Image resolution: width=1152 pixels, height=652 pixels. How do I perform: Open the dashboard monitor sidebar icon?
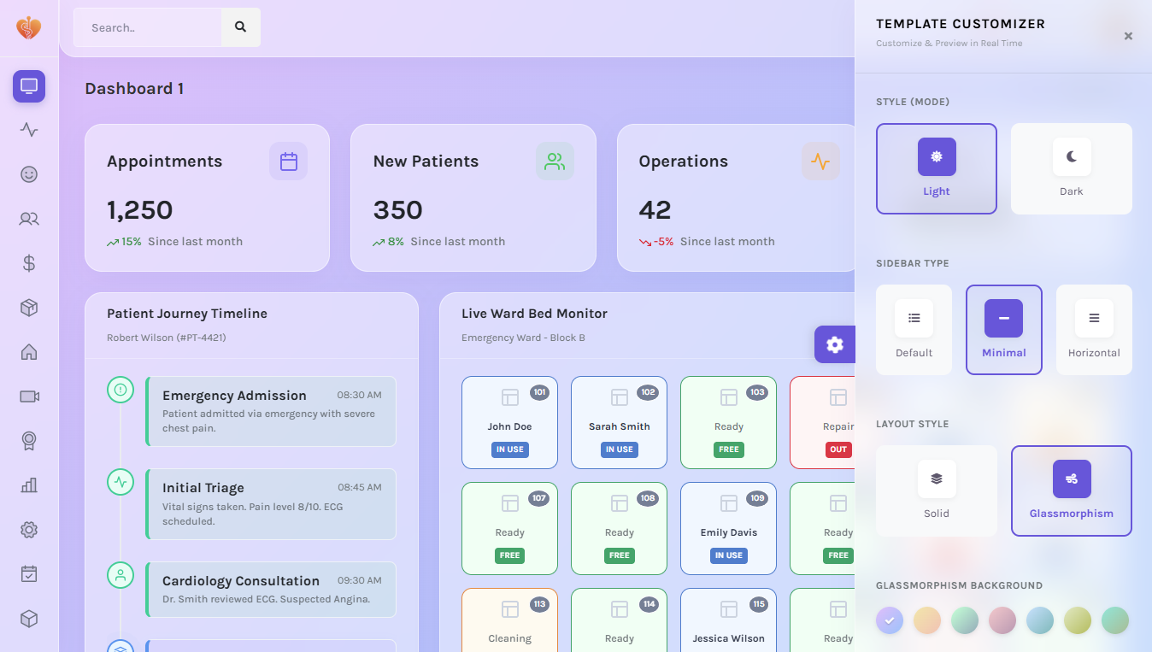tap(29, 86)
